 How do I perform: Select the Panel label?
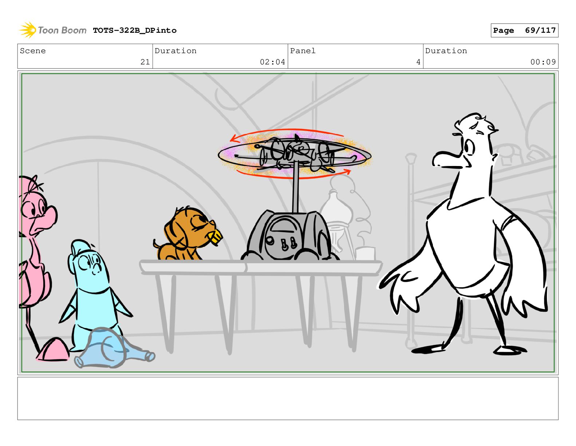pos(303,51)
